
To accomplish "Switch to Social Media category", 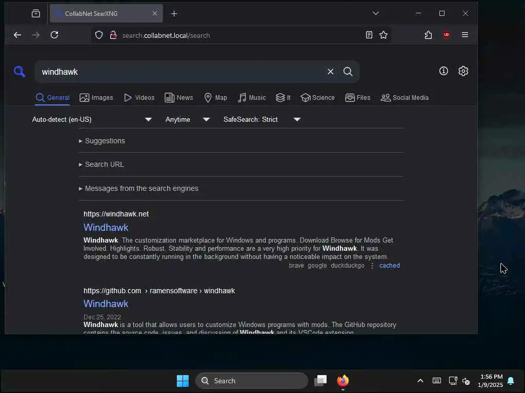I will pos(405,98).
